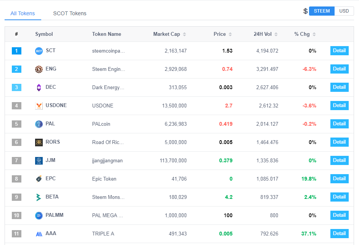Viewport: 359px width, 245px height.
Task: Click price value 100
Action: pyautogui.click(x=228, y=216)
